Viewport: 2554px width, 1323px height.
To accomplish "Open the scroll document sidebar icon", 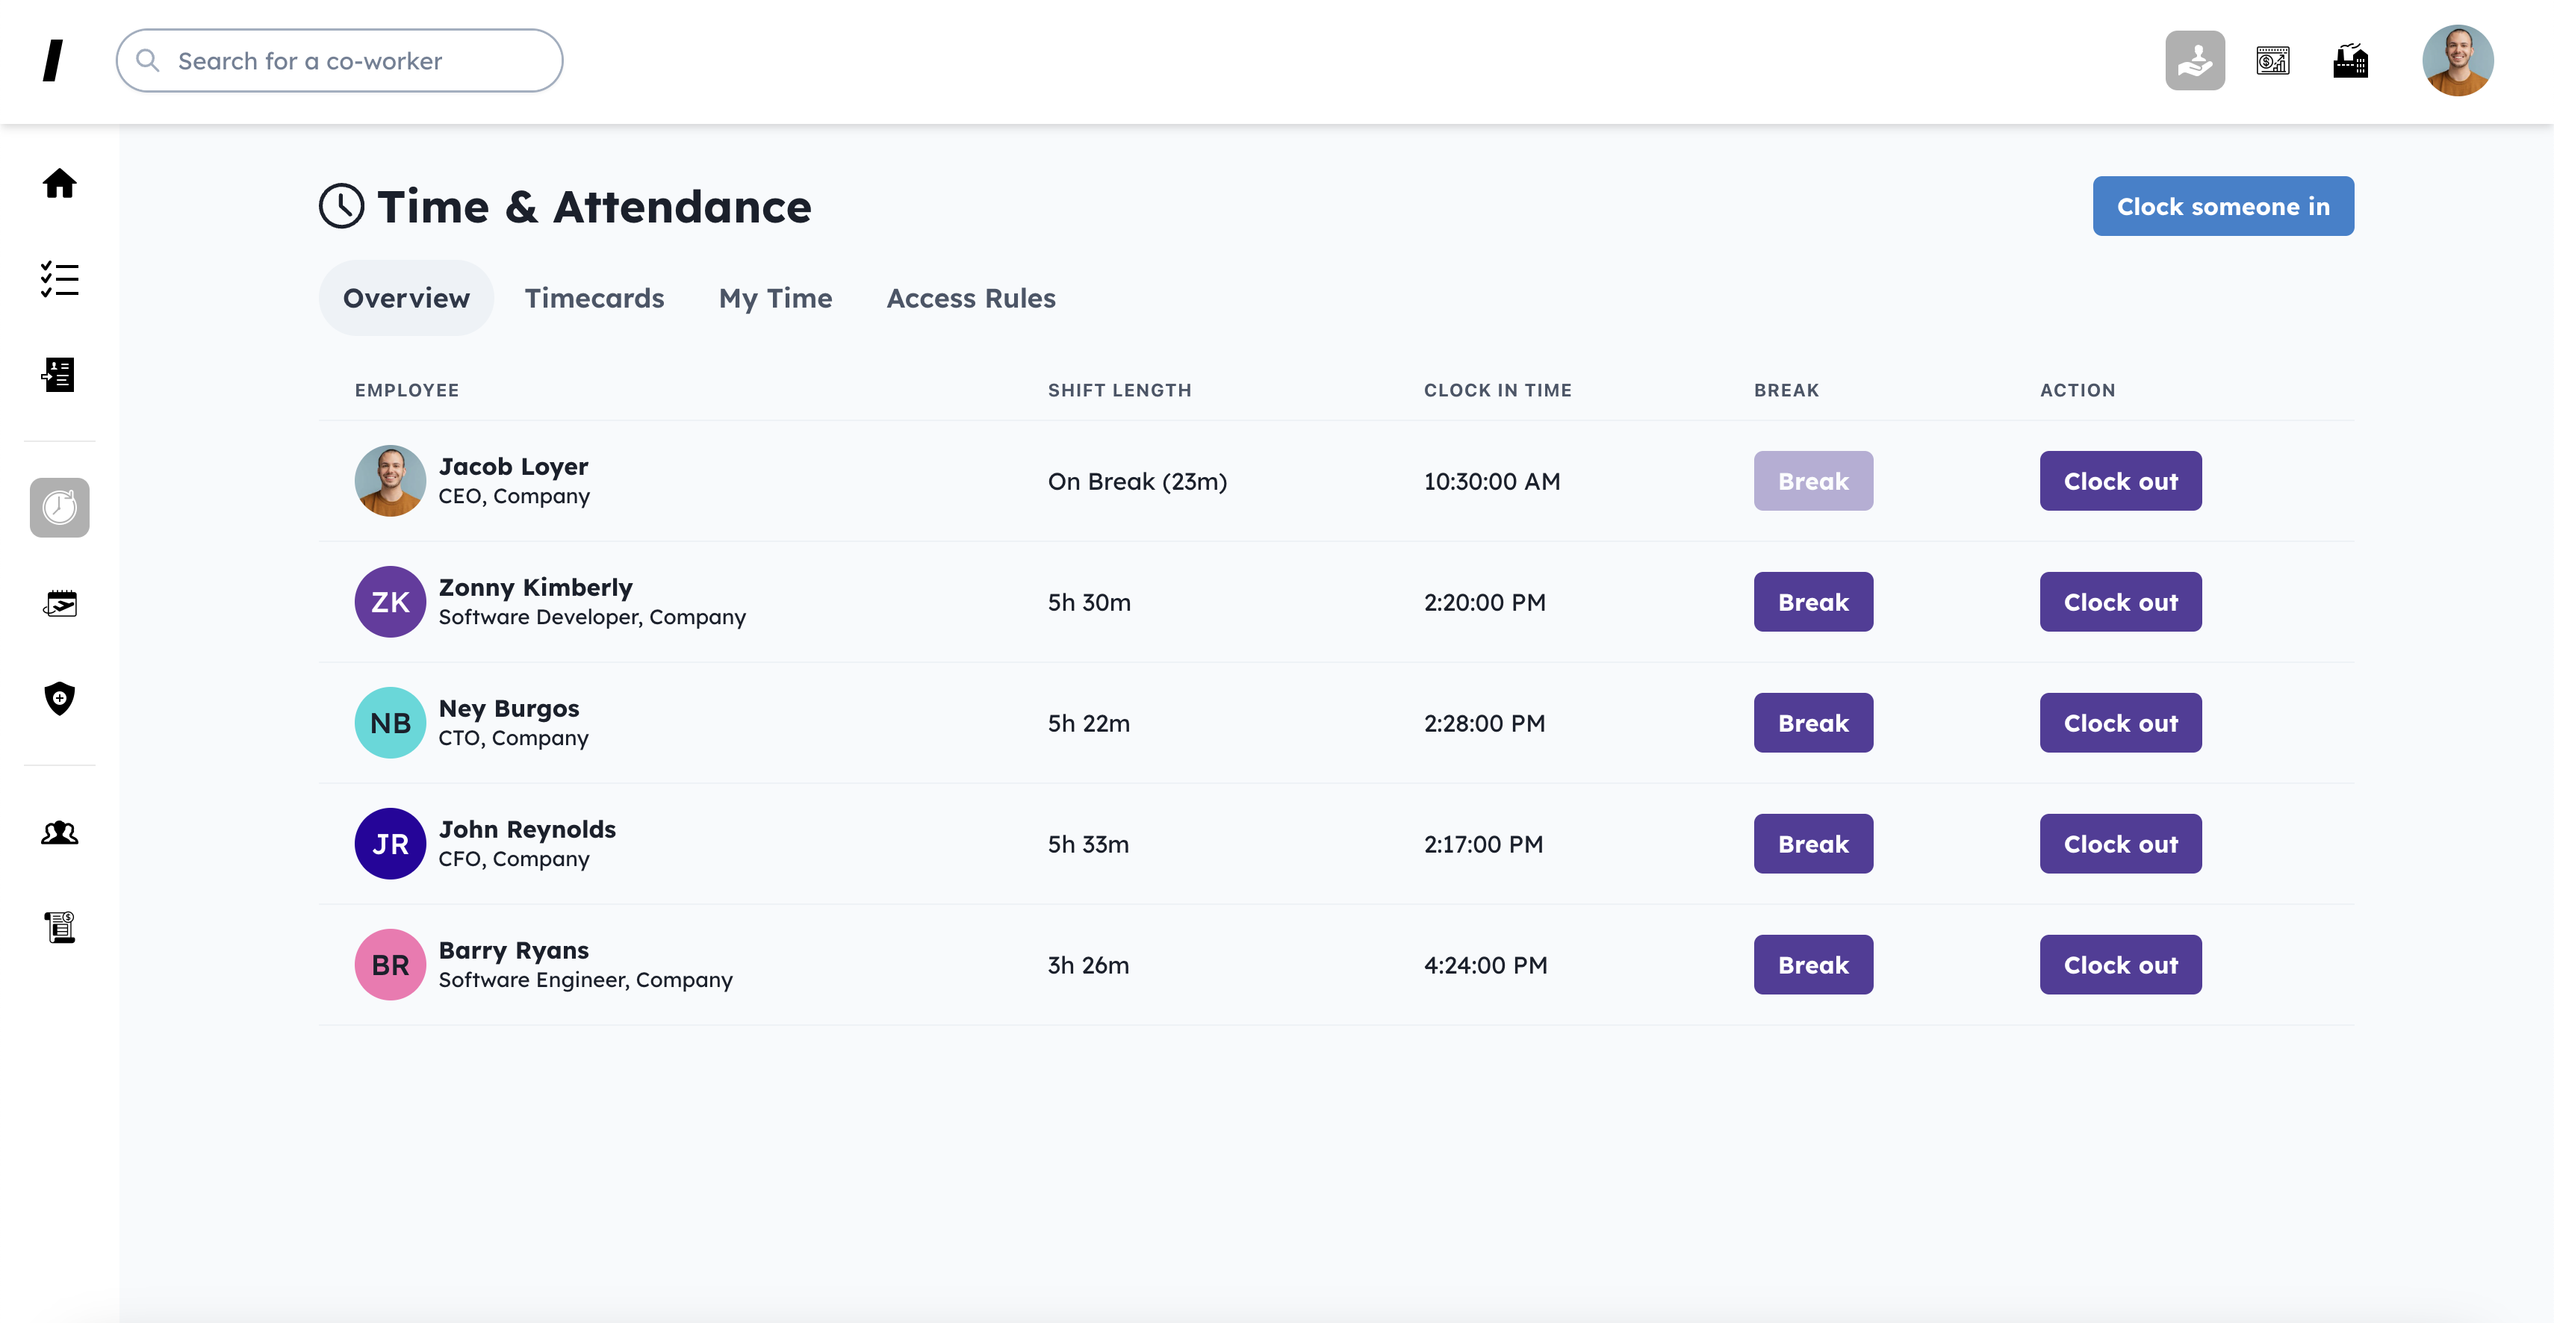I will (60, 927).
